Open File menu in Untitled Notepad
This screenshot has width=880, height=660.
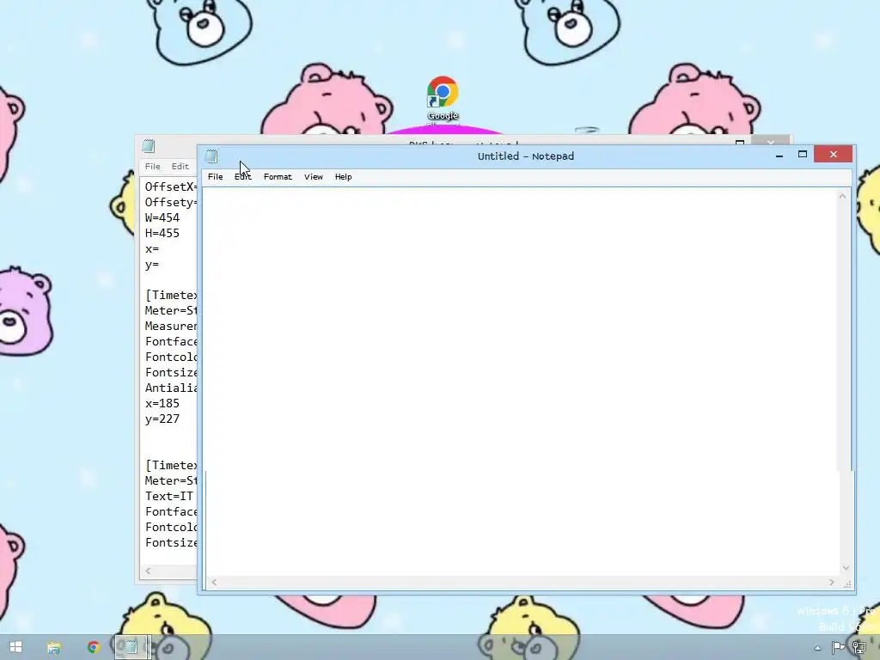point(216,177)
